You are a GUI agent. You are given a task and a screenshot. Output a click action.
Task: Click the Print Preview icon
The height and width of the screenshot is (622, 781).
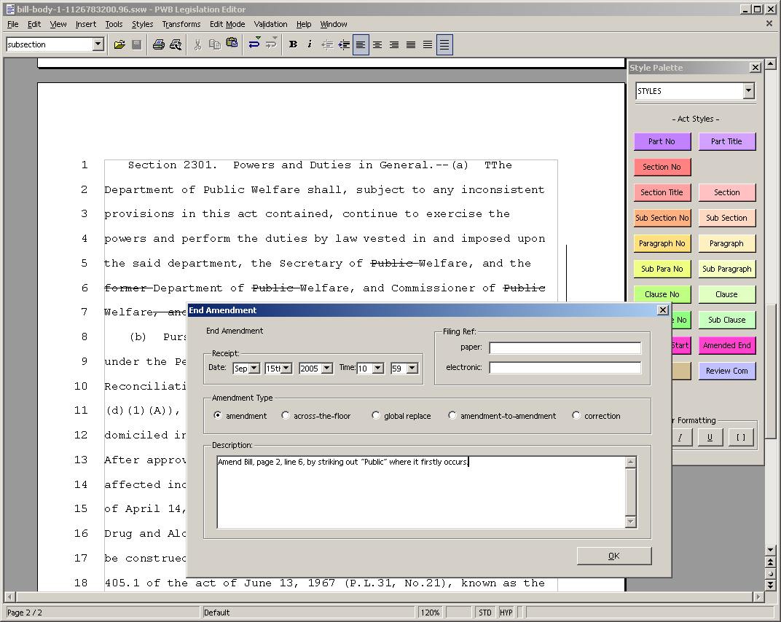[x=176, y=44]
